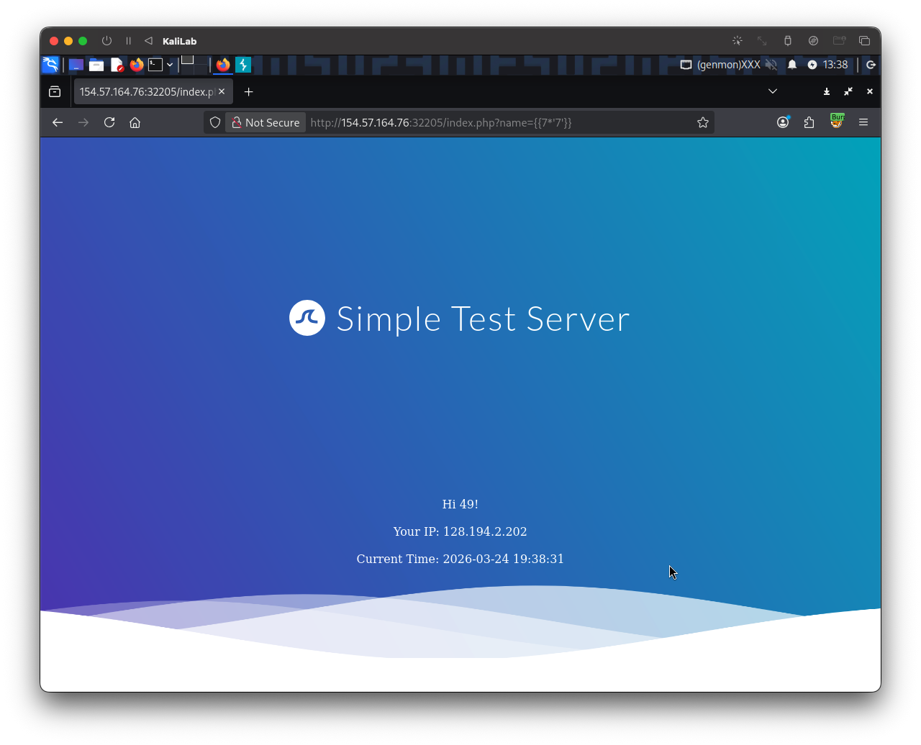This screenshot has height=745, width=921.
Task: Launch the file manager from the taskbar
Action: (x=96, y=65)
